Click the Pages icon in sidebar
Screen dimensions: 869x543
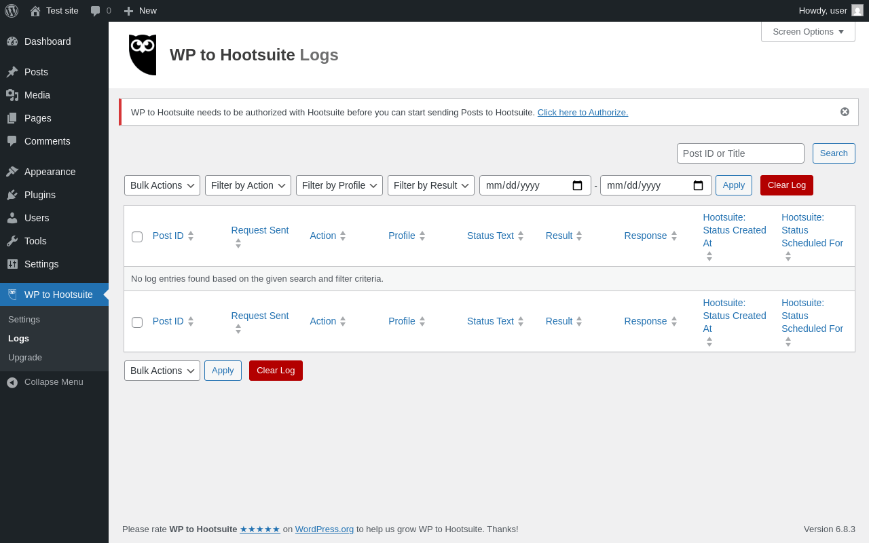point(12,118)
